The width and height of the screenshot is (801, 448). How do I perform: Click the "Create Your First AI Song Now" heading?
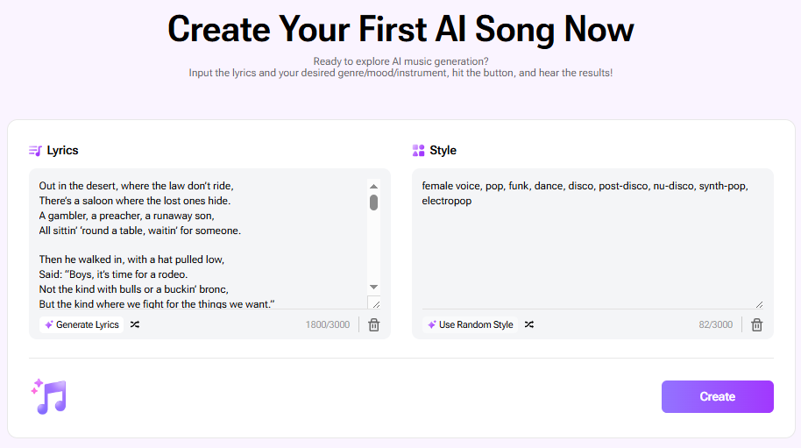pos(400,29)
